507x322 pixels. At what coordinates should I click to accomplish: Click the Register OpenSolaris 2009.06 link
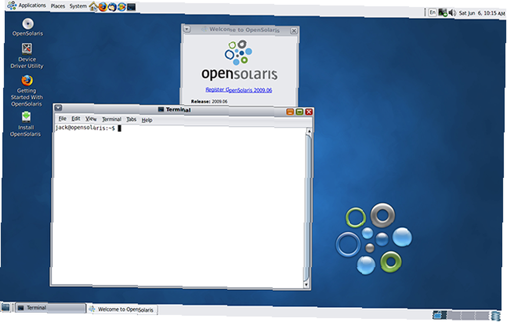click(x=239, y=90)
